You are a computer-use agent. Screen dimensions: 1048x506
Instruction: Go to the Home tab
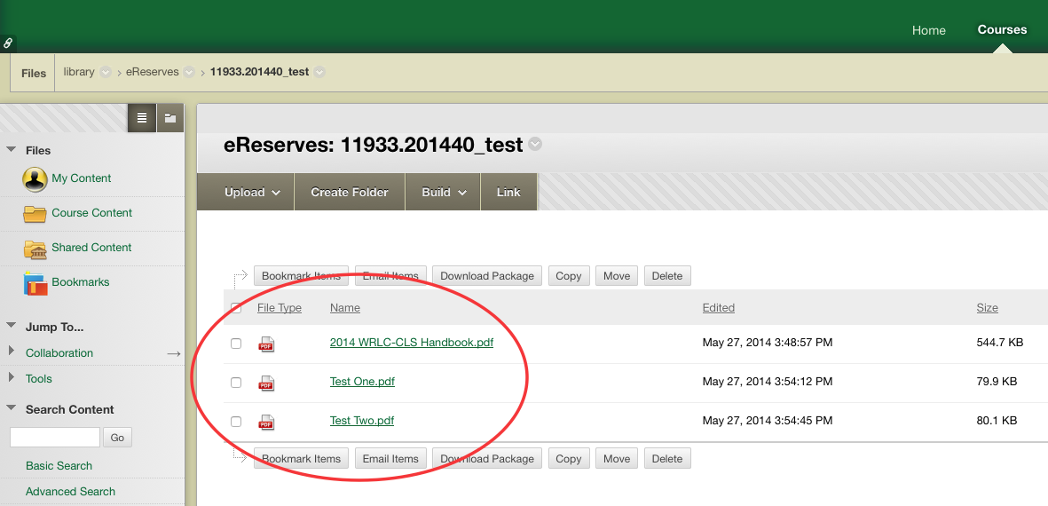tap(928, 30)
